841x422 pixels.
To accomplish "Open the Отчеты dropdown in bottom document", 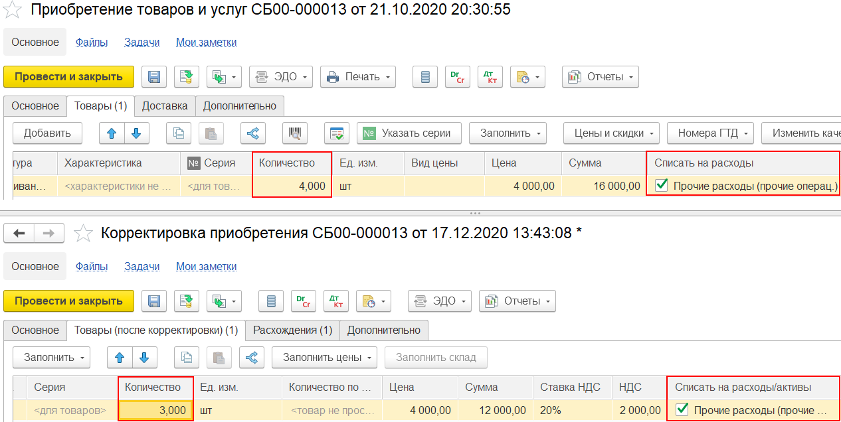I will pos(517,301).
